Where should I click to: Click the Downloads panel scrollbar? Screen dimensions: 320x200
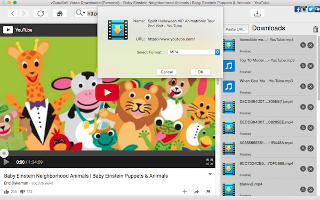(318, 68)
